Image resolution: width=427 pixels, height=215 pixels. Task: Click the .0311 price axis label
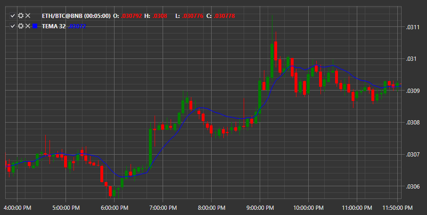tap(412, 27)
